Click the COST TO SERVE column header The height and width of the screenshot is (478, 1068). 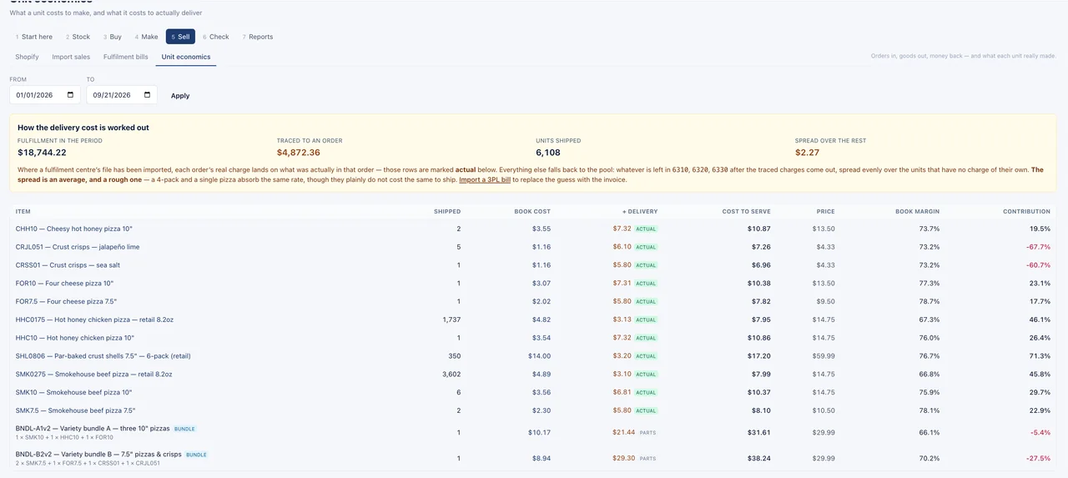pyautogui.click(x=747, y=211)
